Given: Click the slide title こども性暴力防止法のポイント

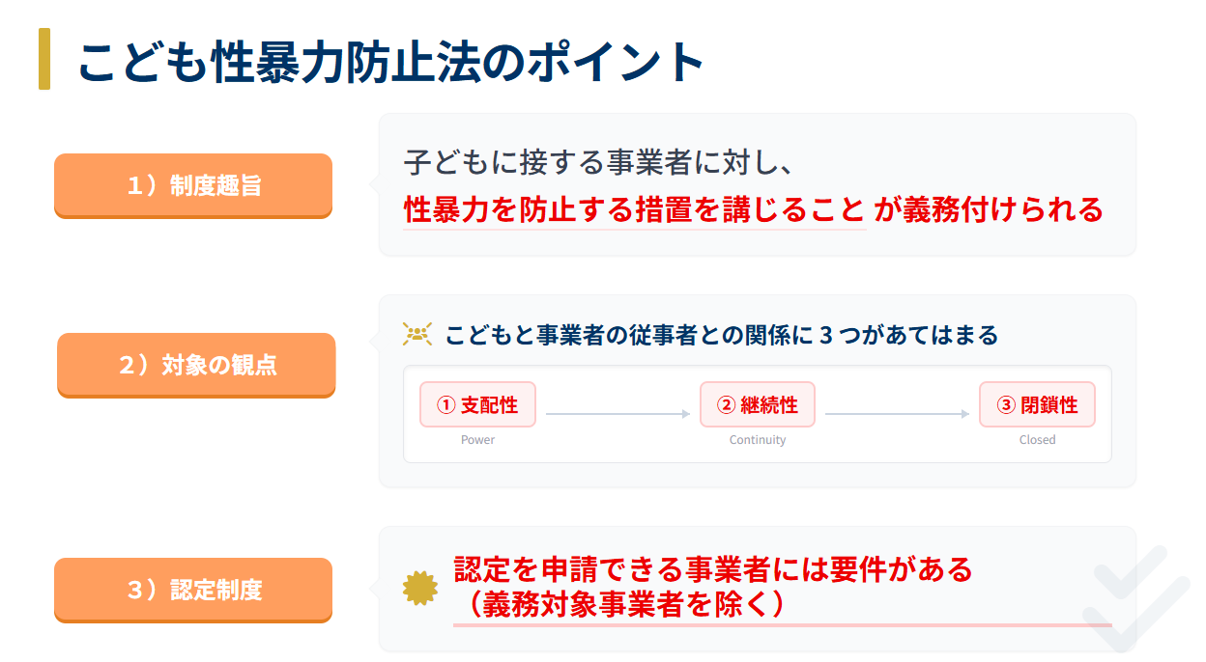Looking at the screenshot, I should 390,61.
